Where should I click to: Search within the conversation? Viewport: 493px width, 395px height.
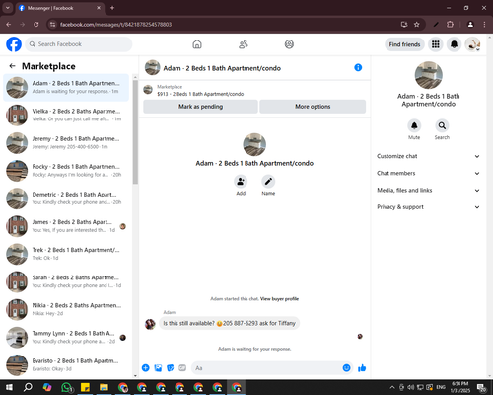click(442, 125)
